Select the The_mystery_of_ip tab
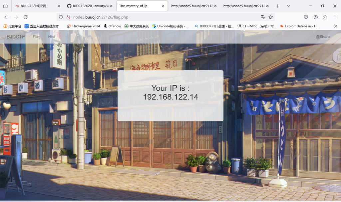The width and height of the screenshot is (341, 202). [x=142, y=6]
